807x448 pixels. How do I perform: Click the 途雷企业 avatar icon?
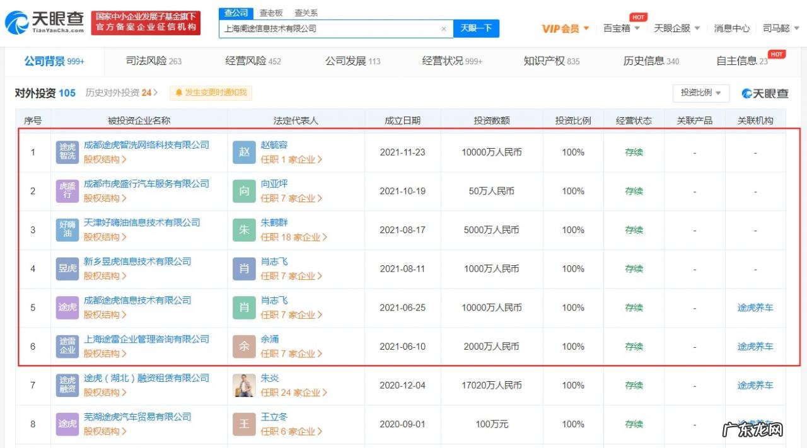pos(67,346)
